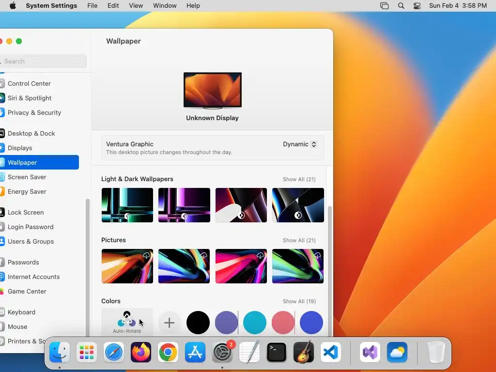Launch Terminal from the Dock

point(277,353)
